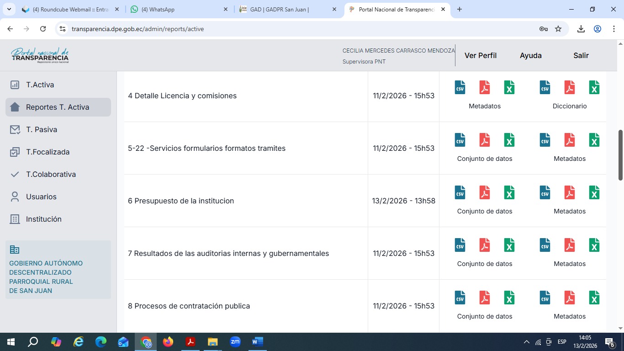Download CSV Metadatos for Detalle Licencia y comisiones
This screenshot has height=351, width=624.
460,87
